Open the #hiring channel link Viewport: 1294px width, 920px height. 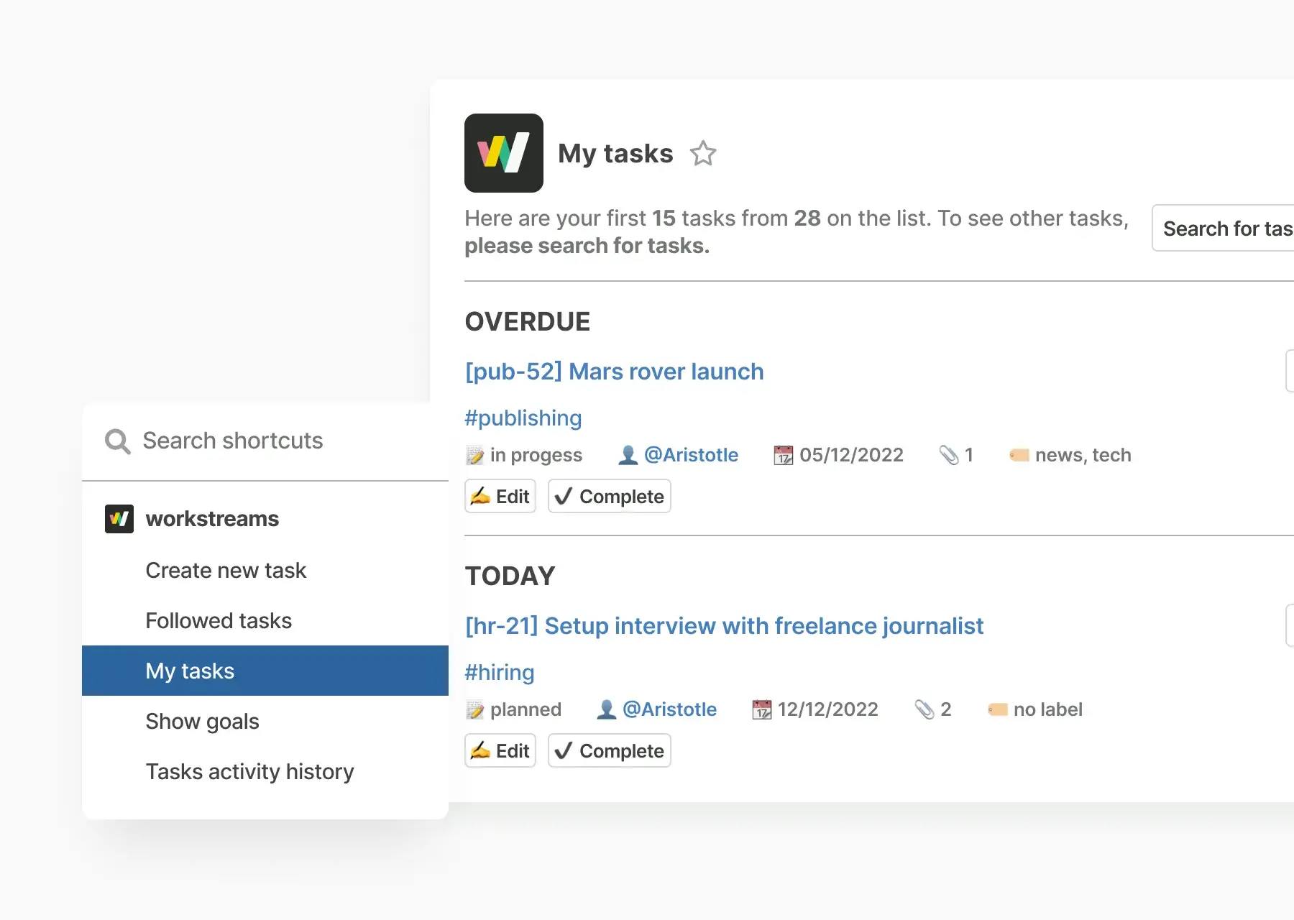(x=499, y=673)
